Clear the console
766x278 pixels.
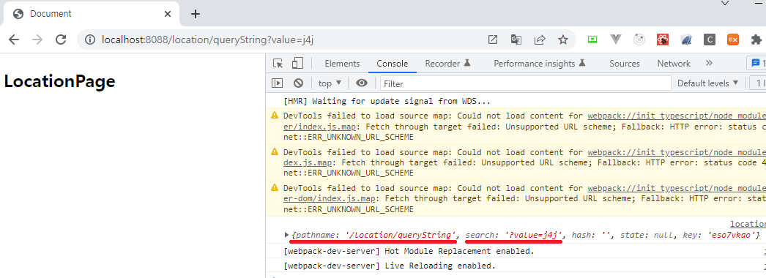coord(298,83)
